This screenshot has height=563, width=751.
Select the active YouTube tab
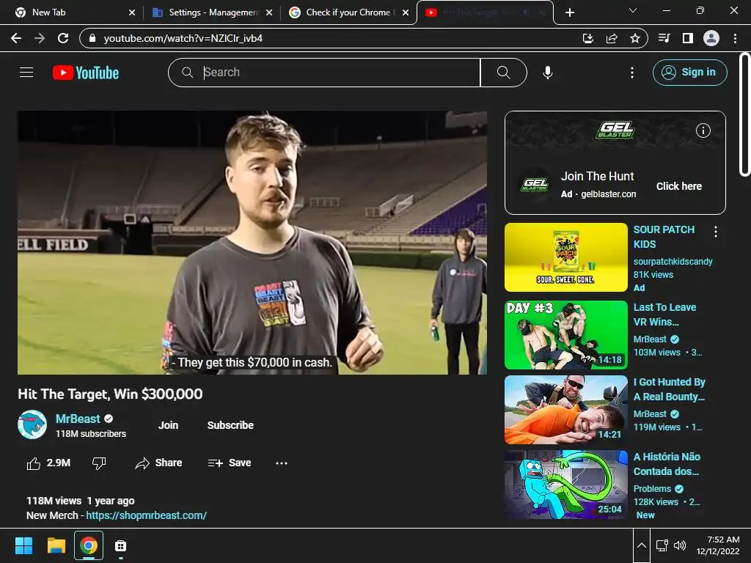(486, 12)
